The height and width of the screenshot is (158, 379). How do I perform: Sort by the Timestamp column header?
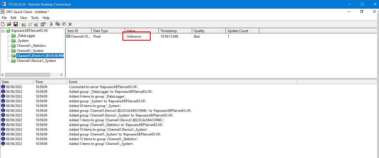[175, 31]
